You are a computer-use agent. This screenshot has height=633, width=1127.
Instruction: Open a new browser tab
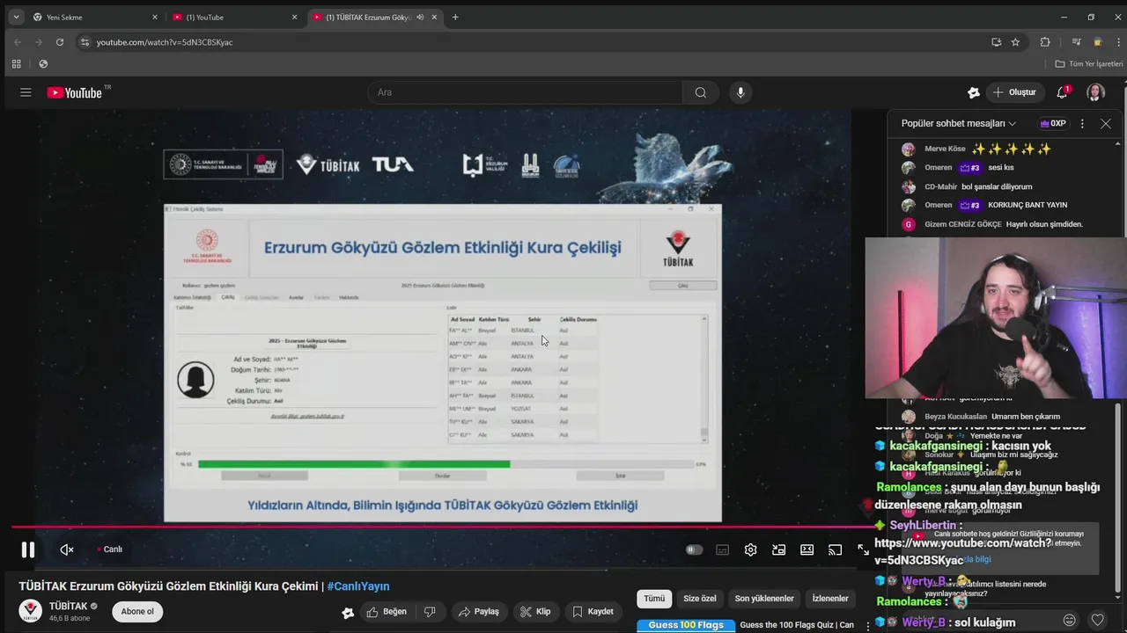455,17
